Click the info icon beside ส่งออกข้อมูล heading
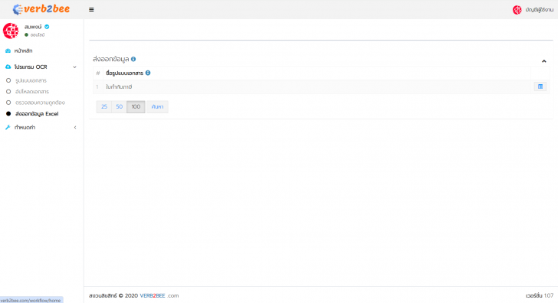The image size is (558, 303). 133,59
